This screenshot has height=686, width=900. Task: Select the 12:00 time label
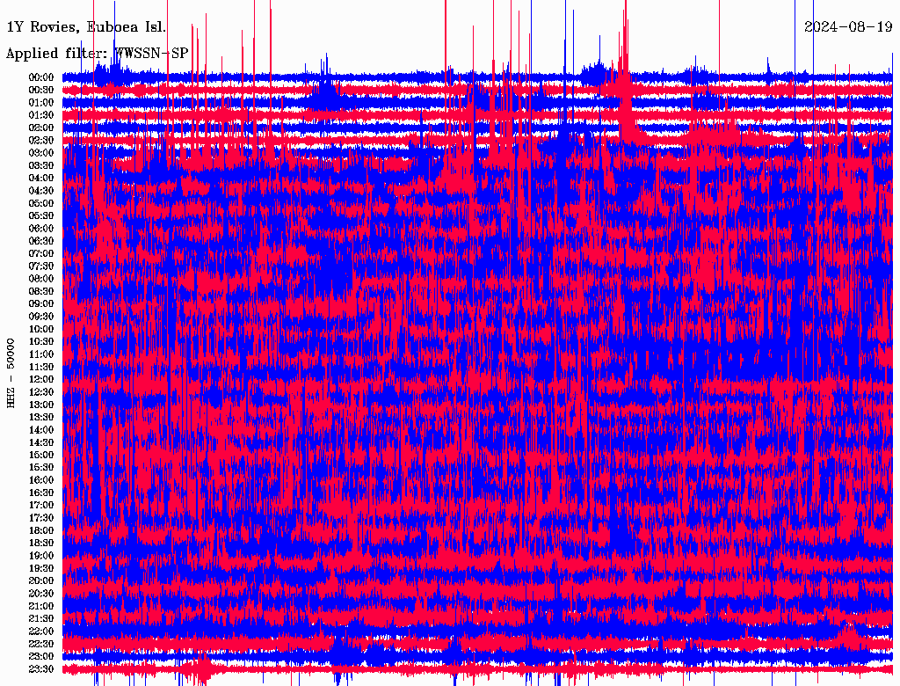[x=41, y=379]
